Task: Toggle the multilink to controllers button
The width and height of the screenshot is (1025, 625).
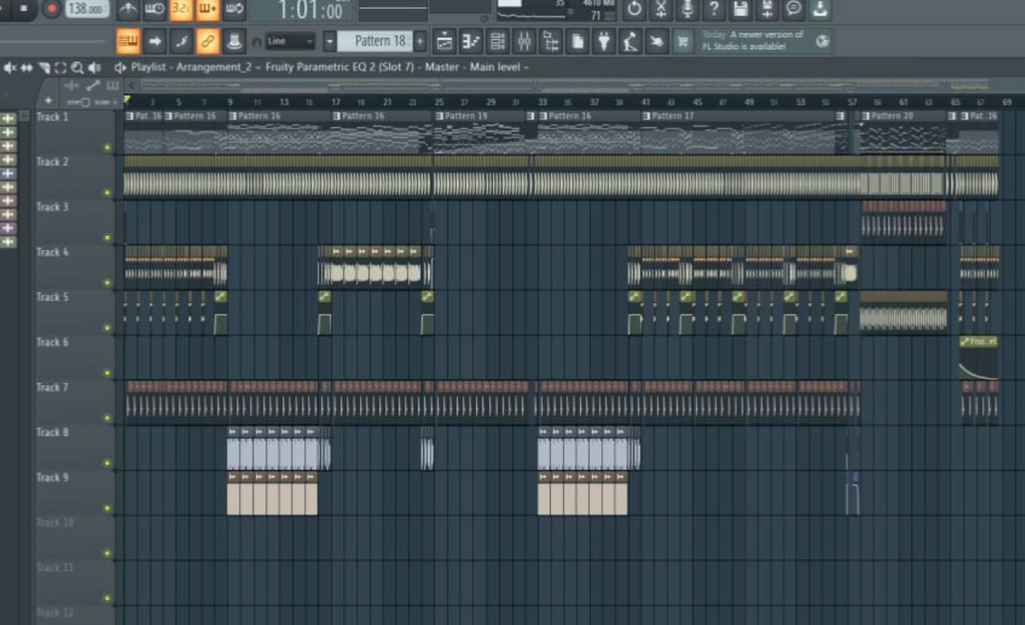Action: pyautogui.click(x=234, y=41)
